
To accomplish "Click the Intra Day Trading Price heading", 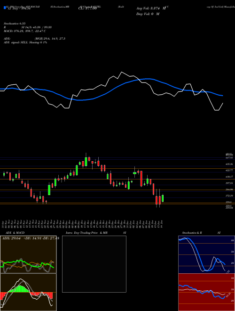I will click(96, 233).
